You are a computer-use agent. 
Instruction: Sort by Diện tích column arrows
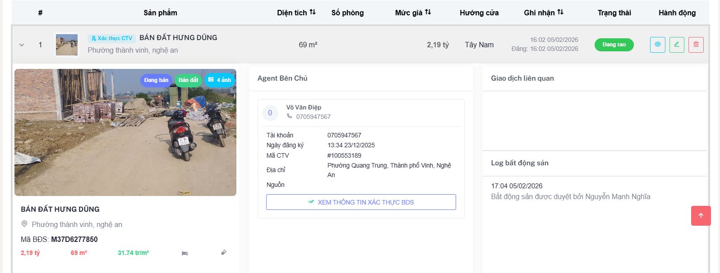[313, 12]
